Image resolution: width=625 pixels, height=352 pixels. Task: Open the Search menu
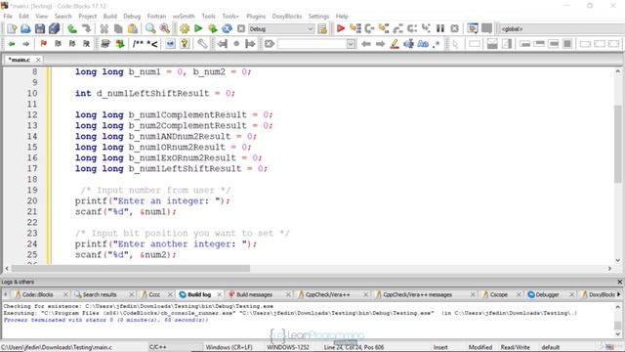62,16
